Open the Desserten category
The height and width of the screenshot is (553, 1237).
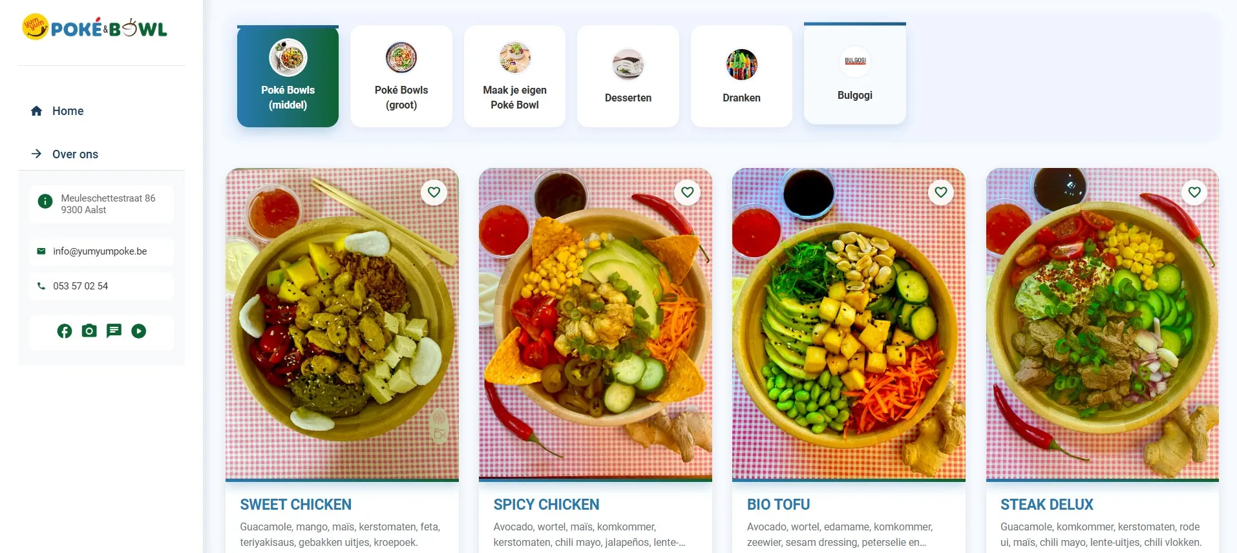coord(628,76)
